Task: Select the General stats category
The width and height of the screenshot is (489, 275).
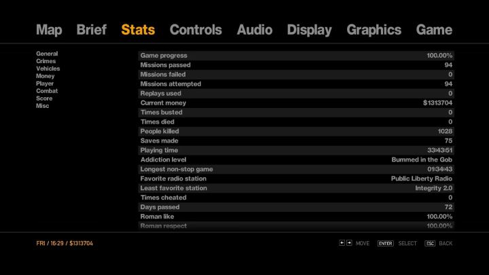Action: pyautogui.click(x=47, y=54)
